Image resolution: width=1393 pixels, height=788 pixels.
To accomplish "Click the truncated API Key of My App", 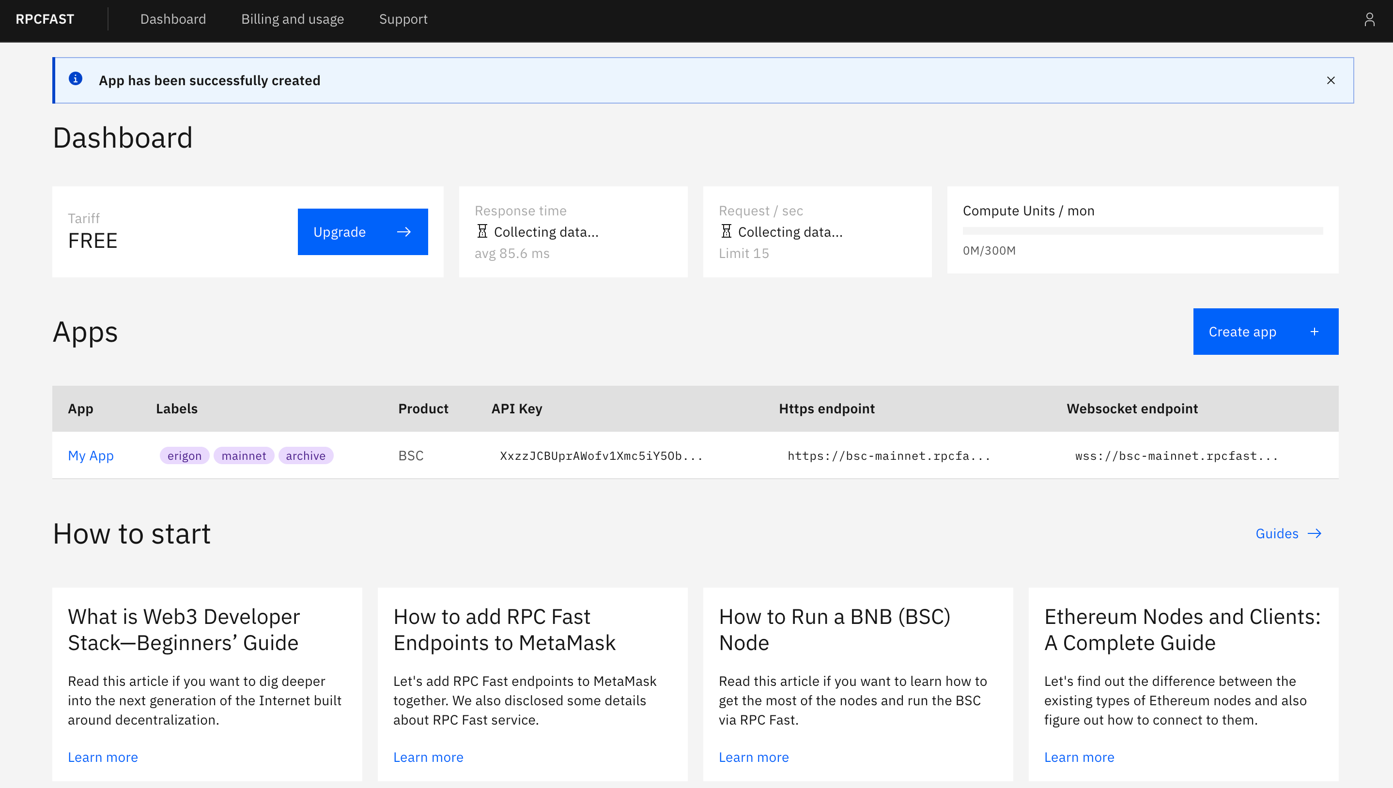I will click(601, 455).
